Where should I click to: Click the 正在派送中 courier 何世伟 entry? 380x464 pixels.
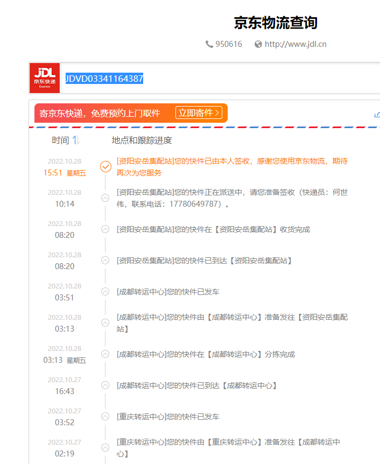(232, 198)
